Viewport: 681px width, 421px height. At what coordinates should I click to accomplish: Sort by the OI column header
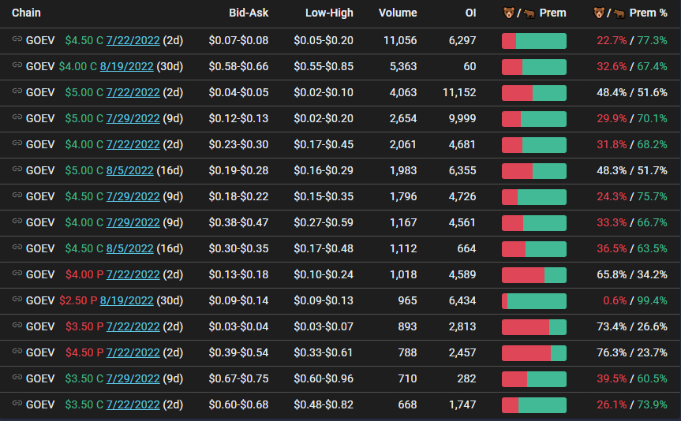tap(471, 13)
